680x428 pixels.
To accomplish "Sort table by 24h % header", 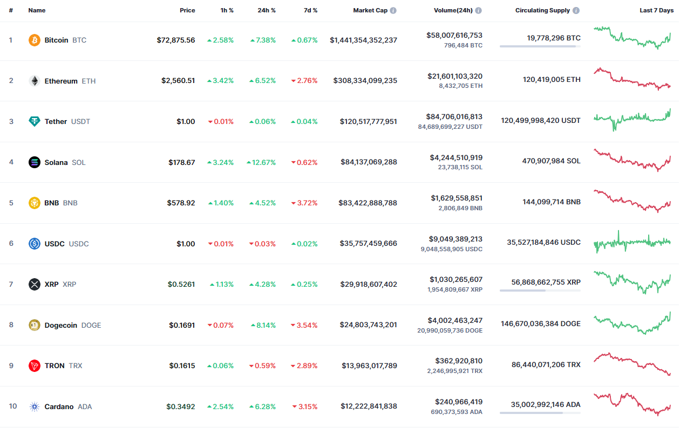I will coord(267,10).
